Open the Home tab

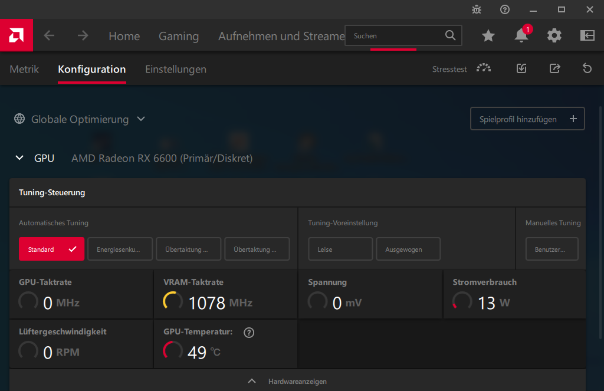[x=124, y=36]
